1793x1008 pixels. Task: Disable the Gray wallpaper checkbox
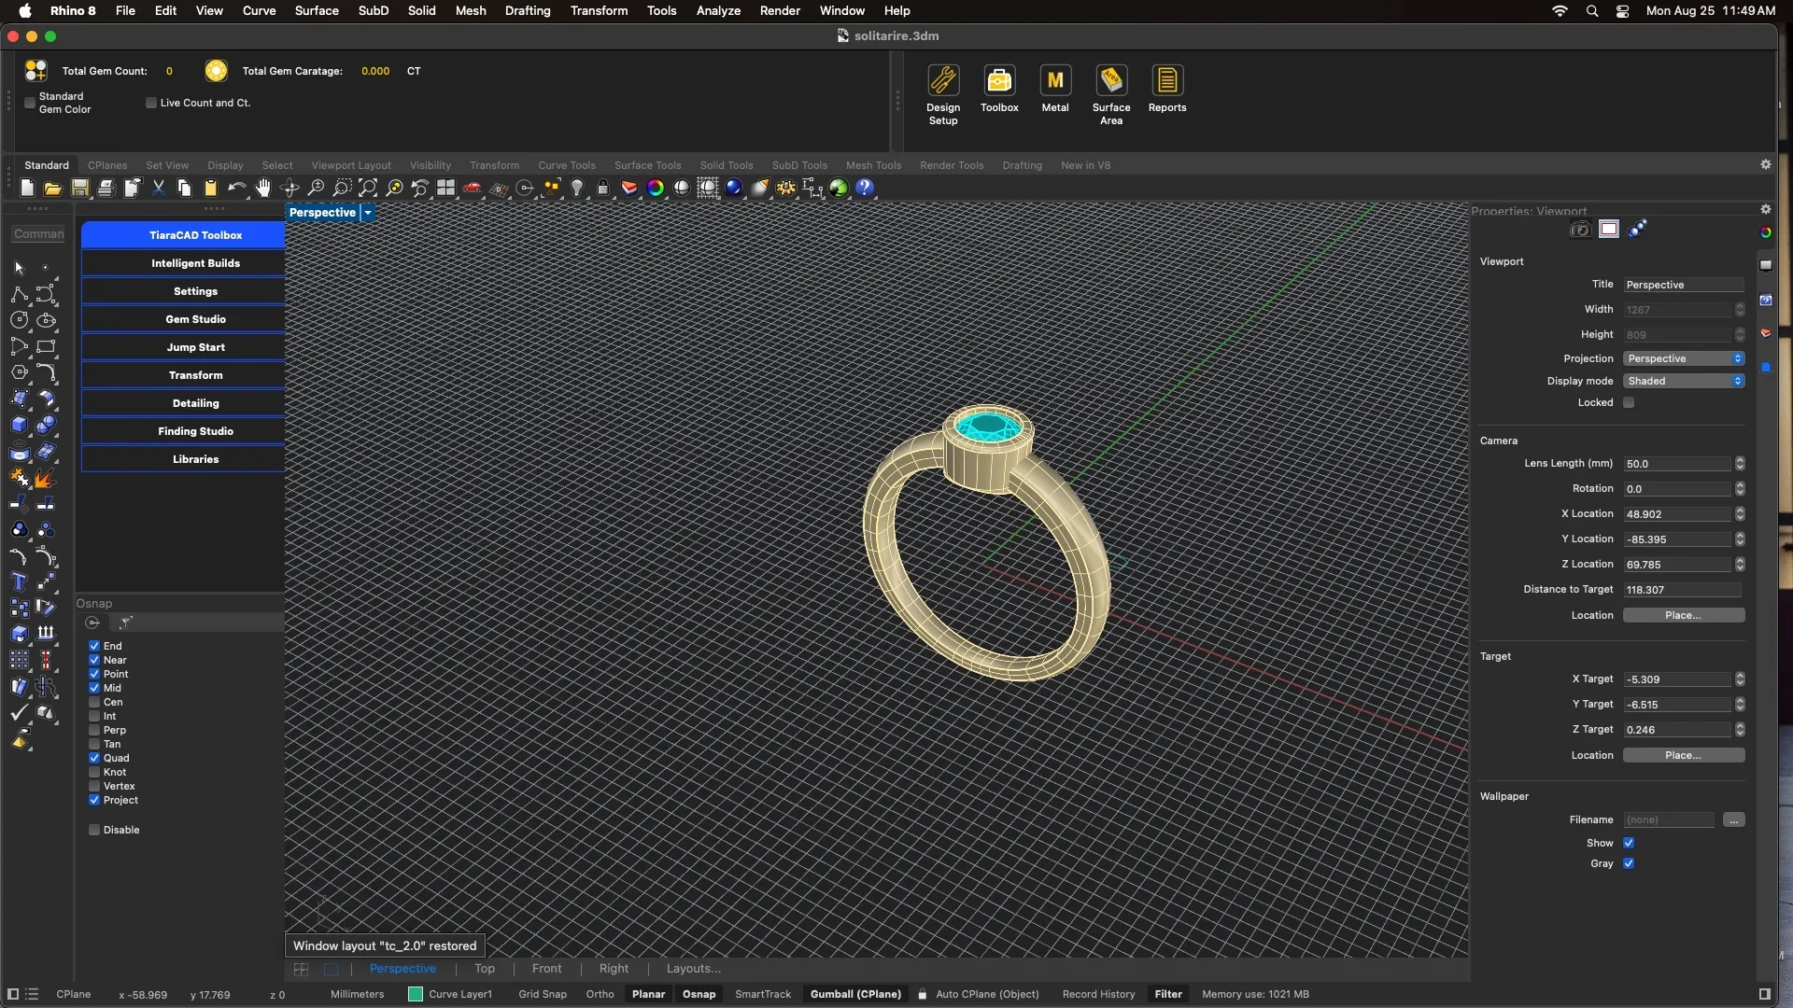click(x=1629, y=863)
